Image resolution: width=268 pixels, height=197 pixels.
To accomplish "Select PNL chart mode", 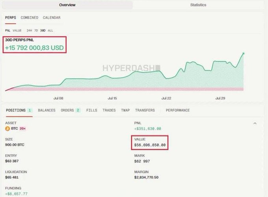I will point(7,31).
